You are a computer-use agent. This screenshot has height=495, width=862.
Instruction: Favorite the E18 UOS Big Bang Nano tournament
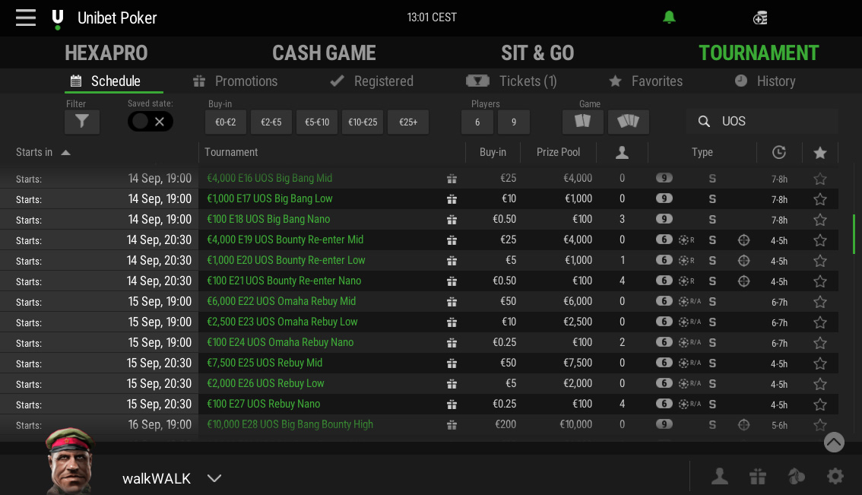tap(819, 220)
